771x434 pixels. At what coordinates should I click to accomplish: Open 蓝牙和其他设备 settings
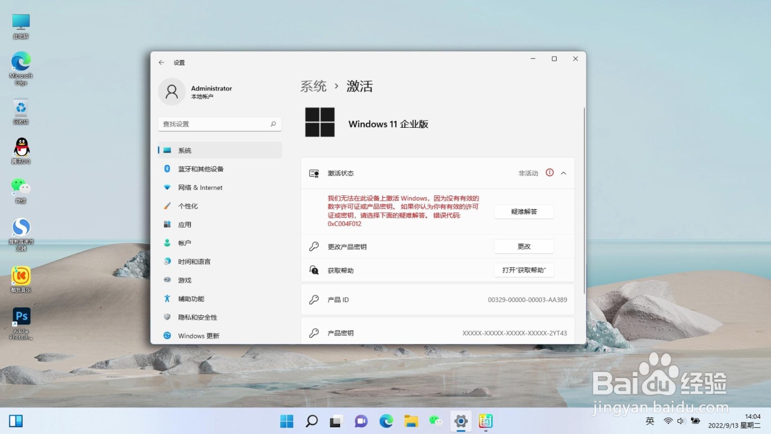pos(220,169)
